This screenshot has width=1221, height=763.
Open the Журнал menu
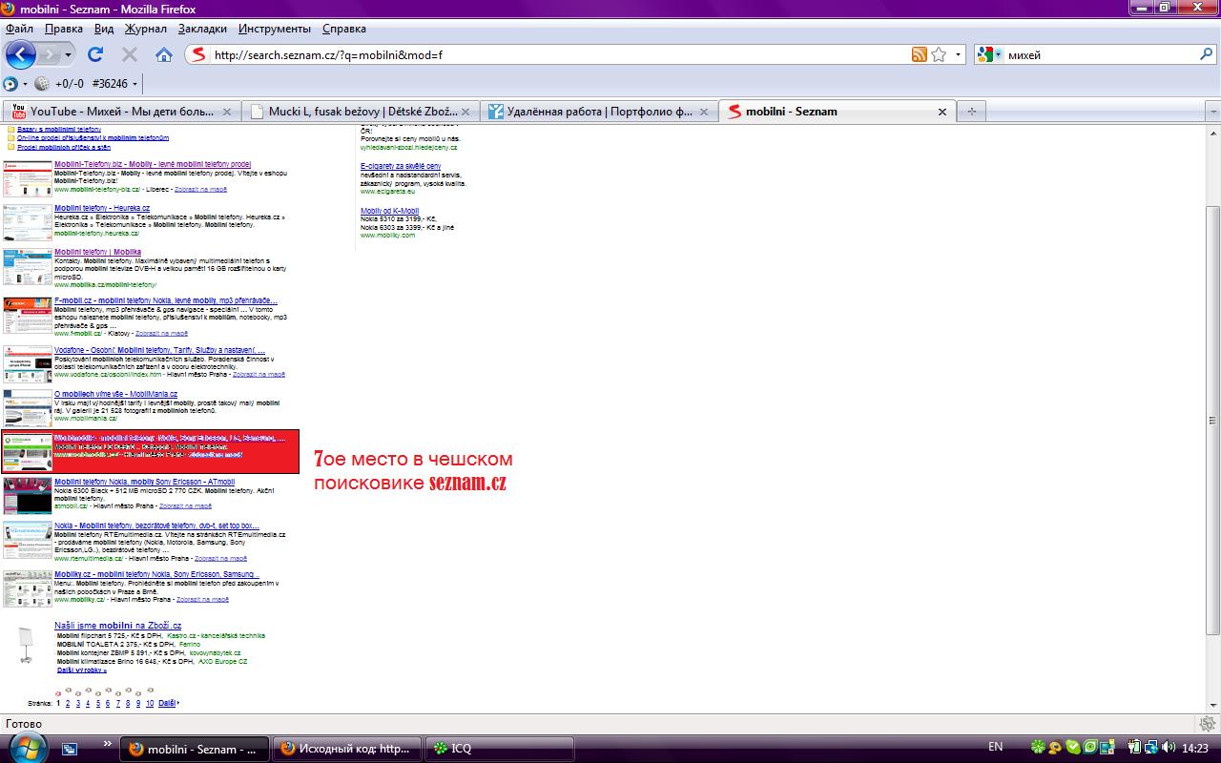[146, 29]
